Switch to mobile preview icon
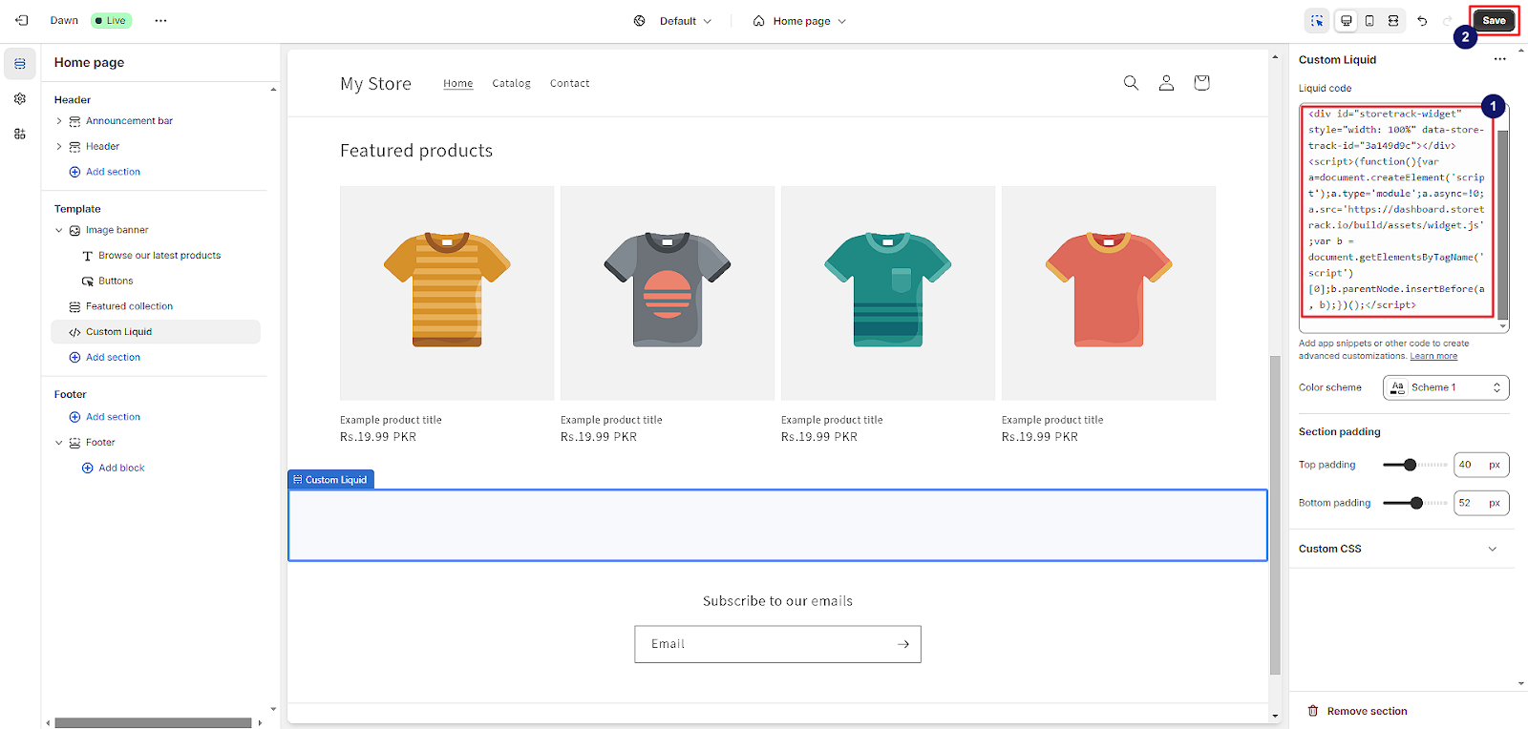 [x=1369, y=21]
